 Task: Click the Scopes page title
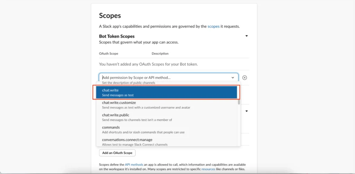click(110, 16)
